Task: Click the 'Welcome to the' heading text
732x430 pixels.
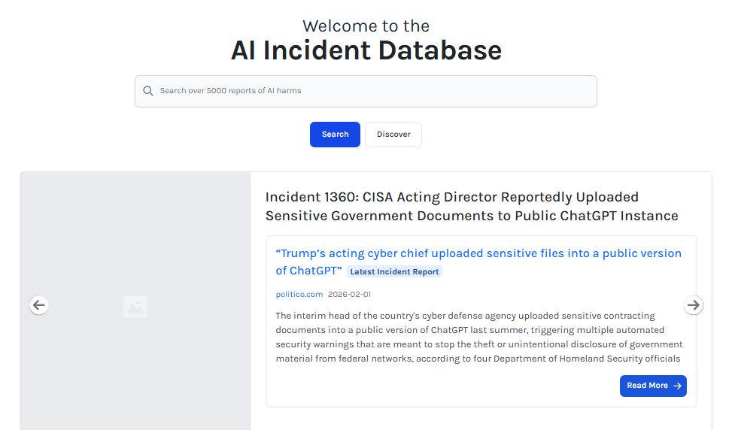Action: pyautogui.click(x=366, y=26)
